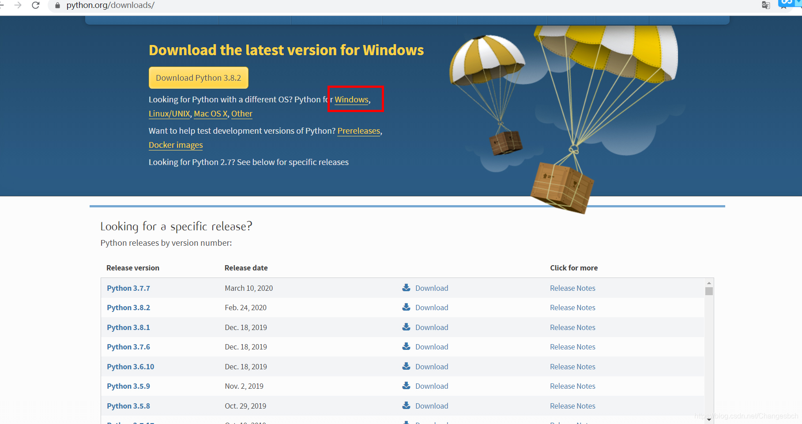
Task: Click Download text for Python 3.5.9
Action: [x=432, y=386]
